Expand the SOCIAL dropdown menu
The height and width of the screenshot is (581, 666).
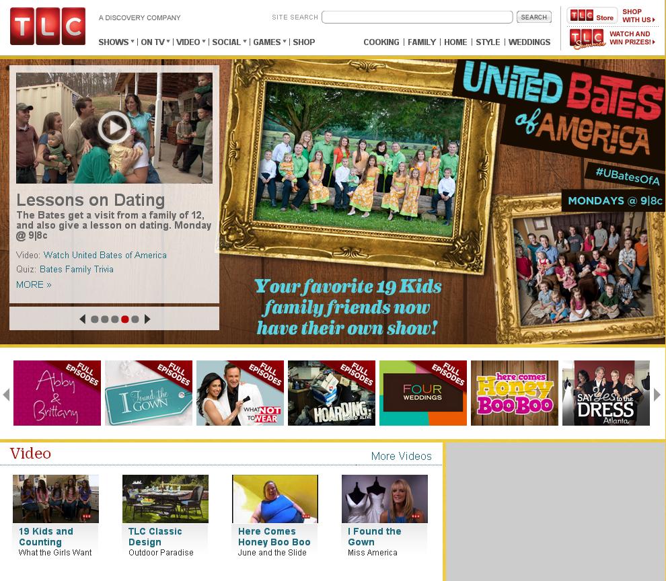[x=229, y=42]
